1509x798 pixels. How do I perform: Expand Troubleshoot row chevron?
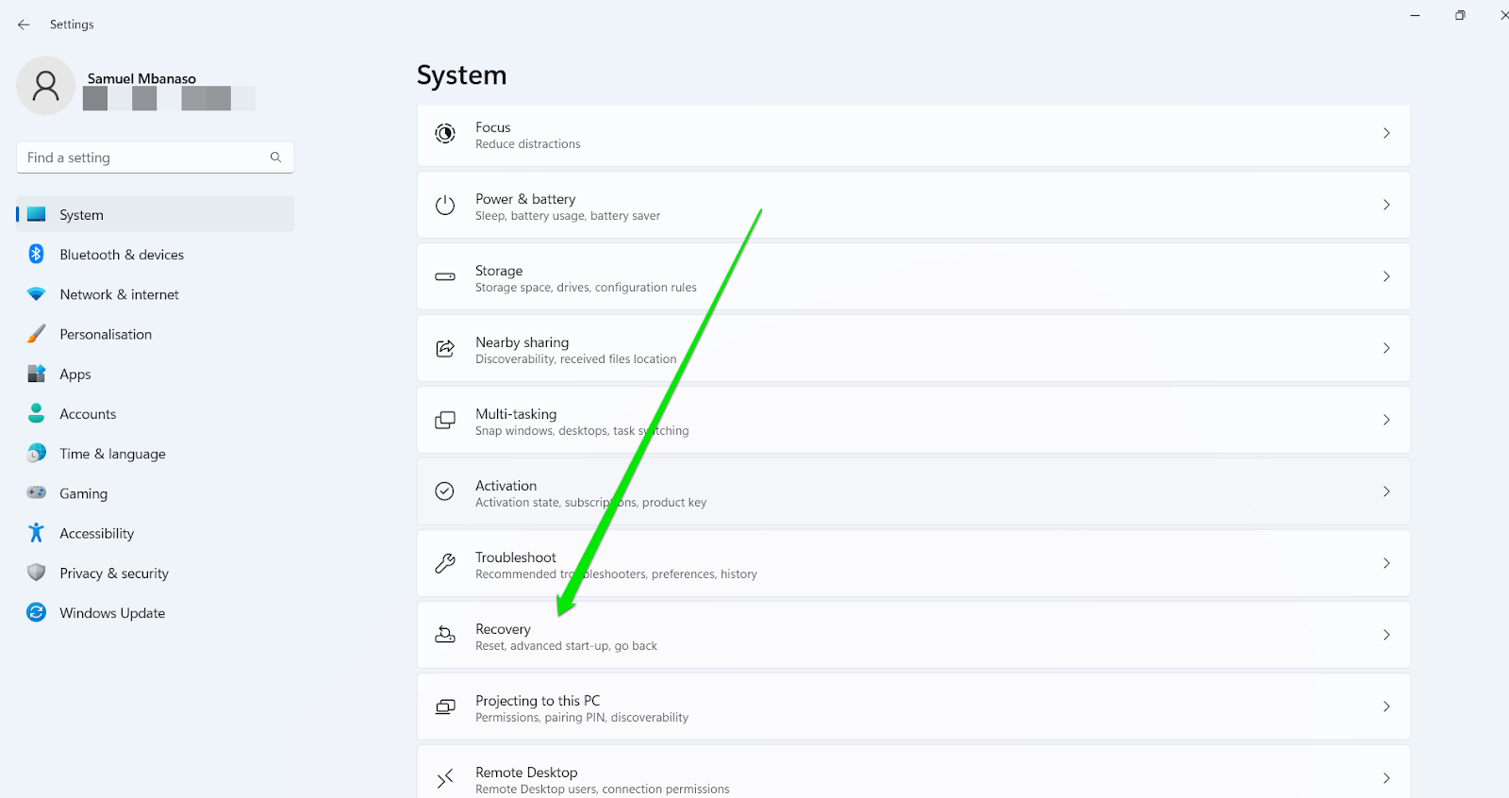coord(1386,563)
